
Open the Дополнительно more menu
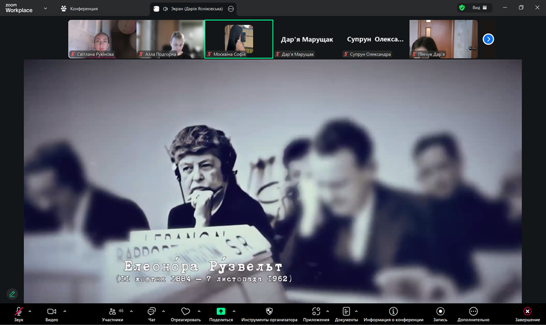473,312
